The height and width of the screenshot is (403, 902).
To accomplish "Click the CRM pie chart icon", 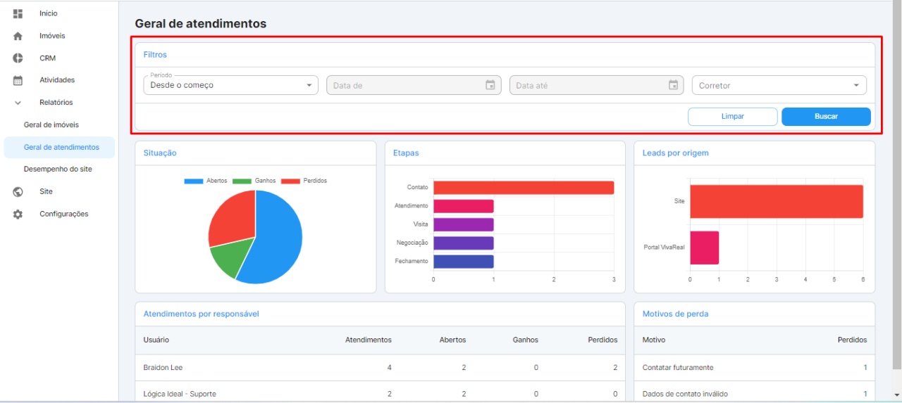I will 18,58.
